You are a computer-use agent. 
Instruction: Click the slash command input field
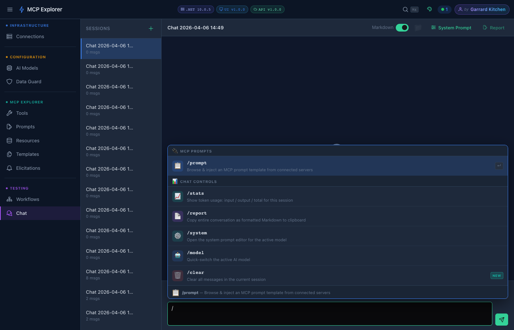329,313
